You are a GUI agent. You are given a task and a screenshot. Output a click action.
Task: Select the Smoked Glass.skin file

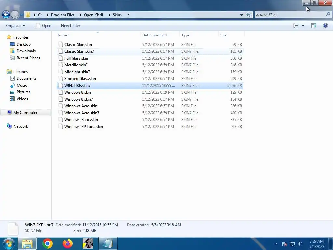tap(150, 79)
